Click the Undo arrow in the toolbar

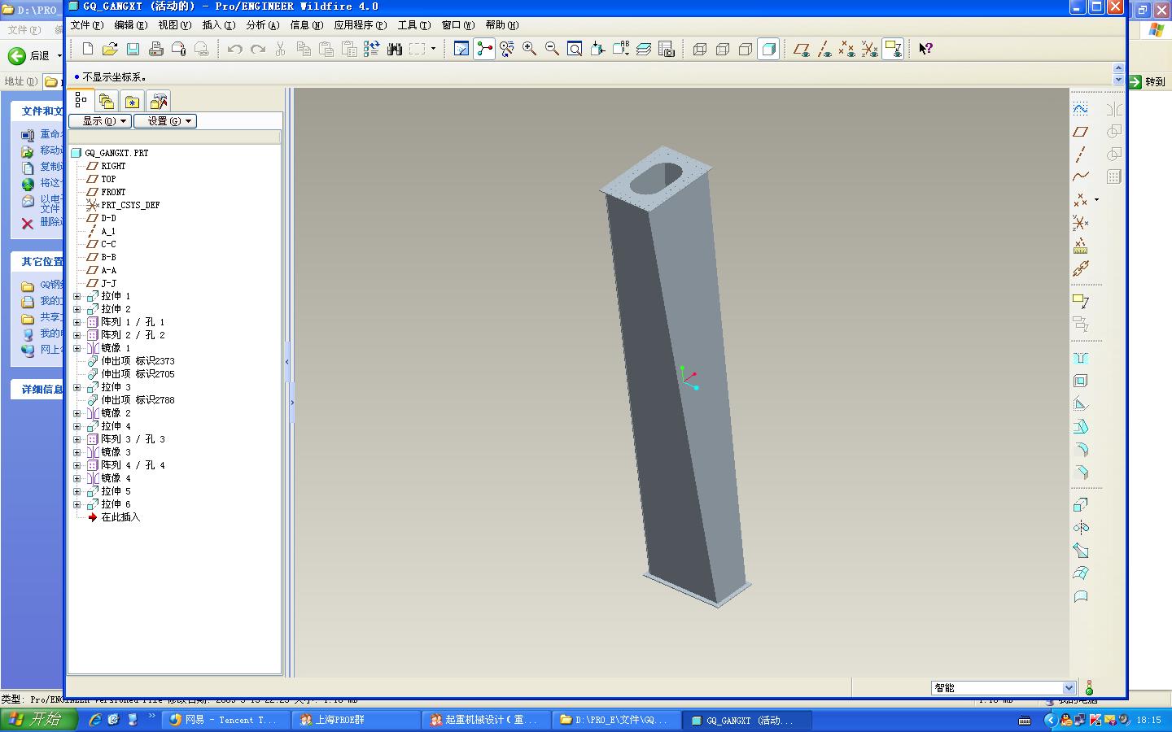(235, 49)
